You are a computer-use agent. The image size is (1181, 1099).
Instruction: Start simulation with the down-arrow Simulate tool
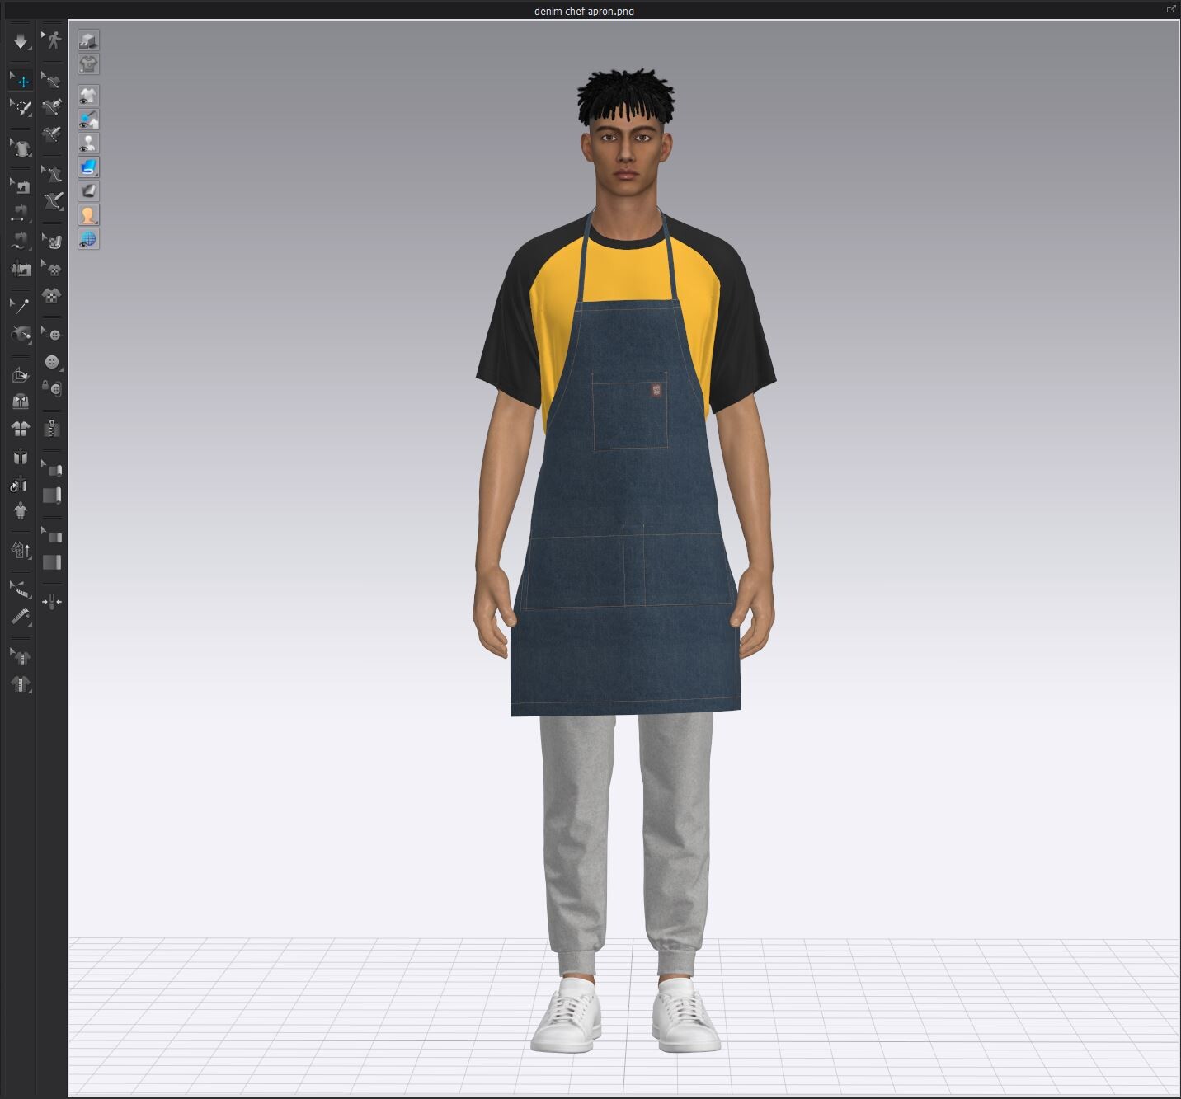tap(21, 40)
